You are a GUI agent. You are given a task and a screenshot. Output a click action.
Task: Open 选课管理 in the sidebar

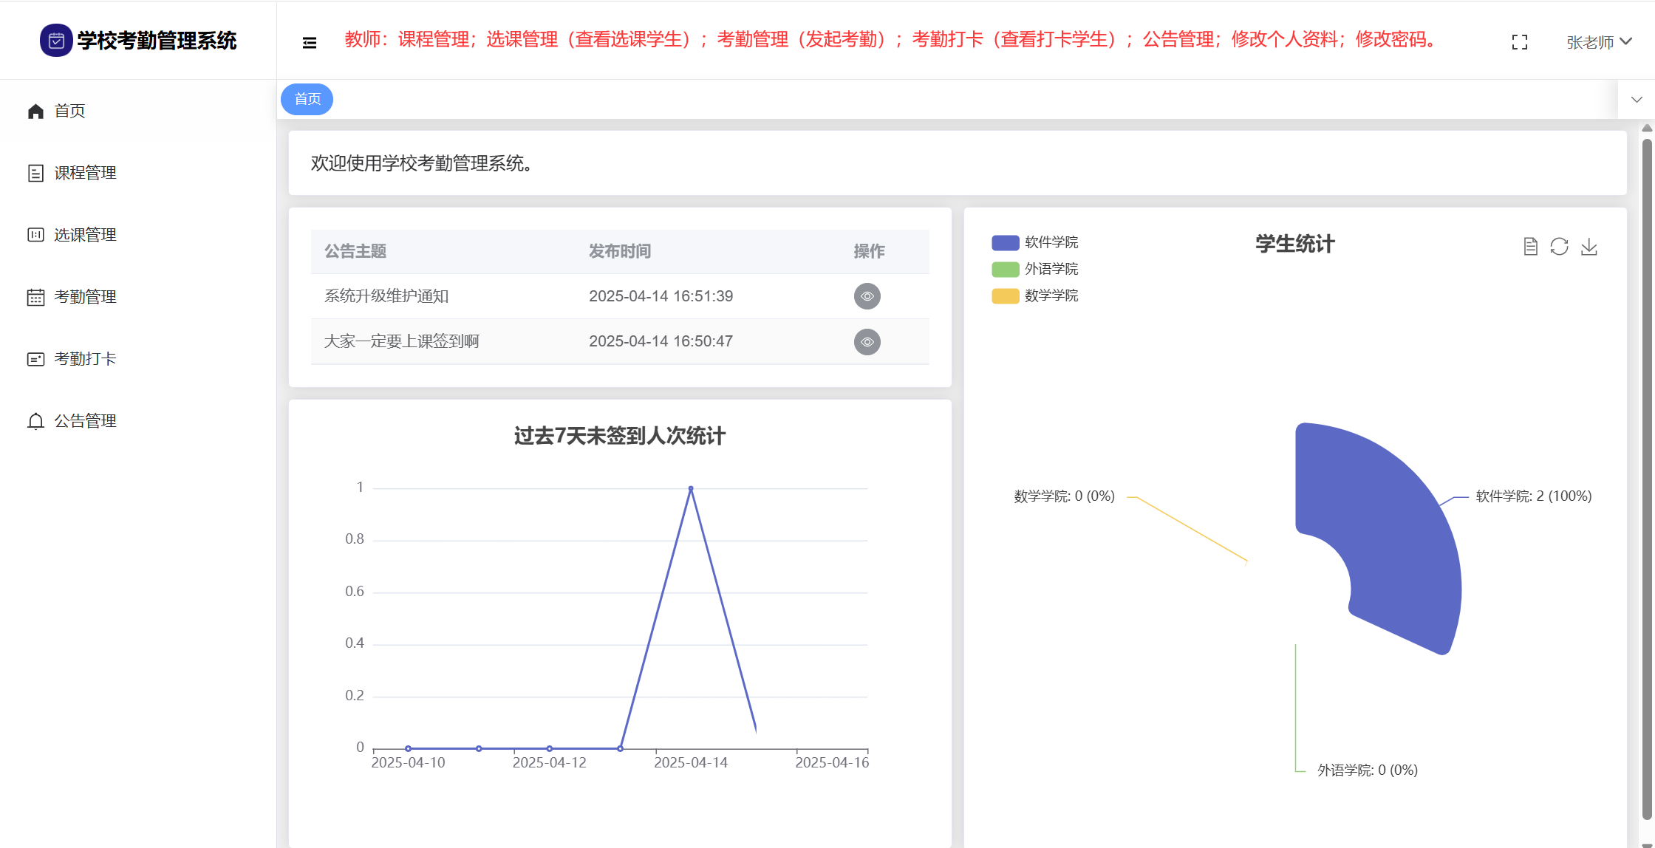[x=85, y=235]
